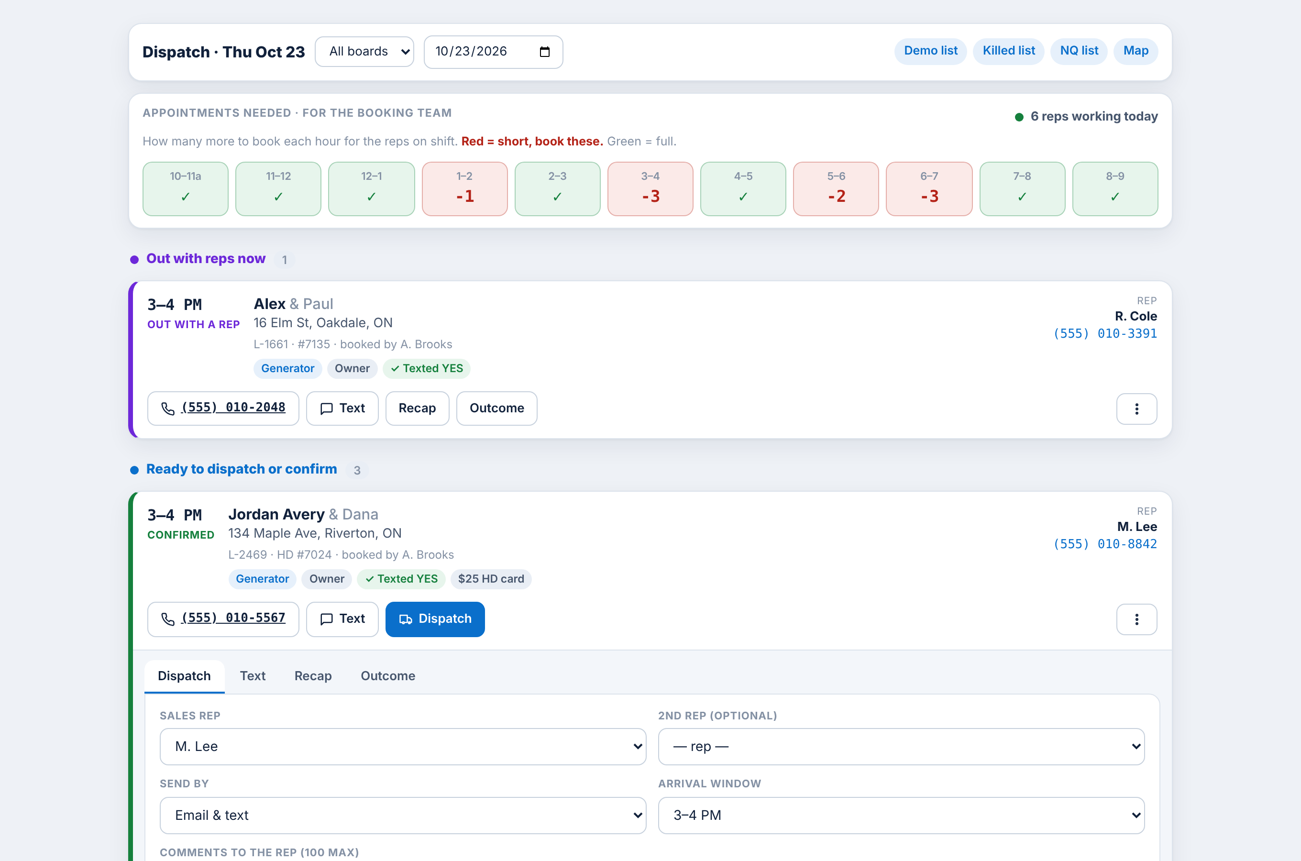Click Text button on Alex card
The height and width of the screenshot is (861, 1301).
[342, 408]
